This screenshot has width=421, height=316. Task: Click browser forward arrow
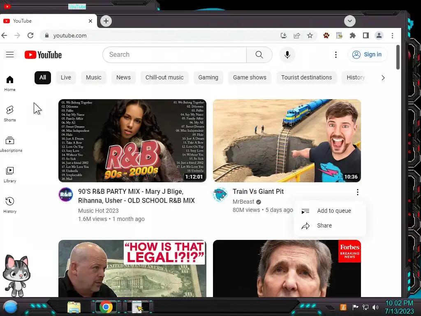click(17, 35)
